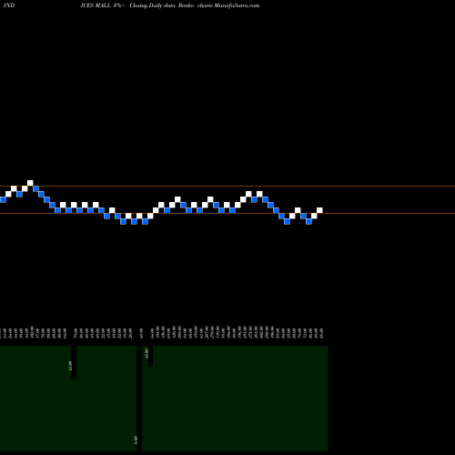Click the first blue Renko brick at the left edge
The height and width of the screenshot is (455, 455).
3,199
